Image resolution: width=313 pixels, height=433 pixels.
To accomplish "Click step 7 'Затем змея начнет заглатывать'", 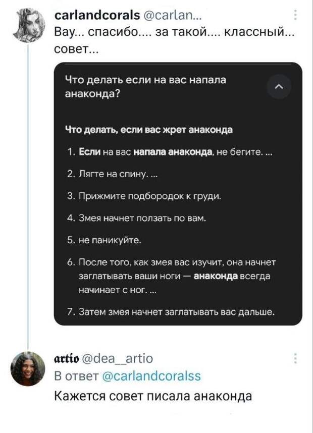I will coord(171,312).
